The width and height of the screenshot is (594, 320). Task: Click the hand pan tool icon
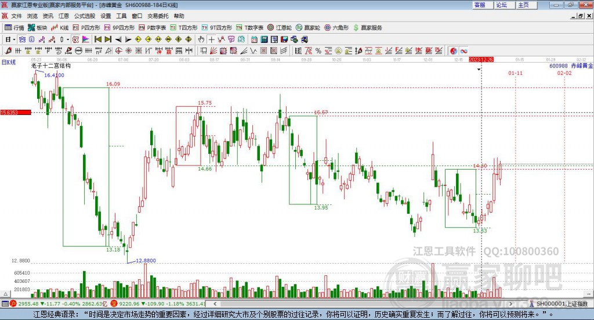pyautogui.click(x=201, y=39)
